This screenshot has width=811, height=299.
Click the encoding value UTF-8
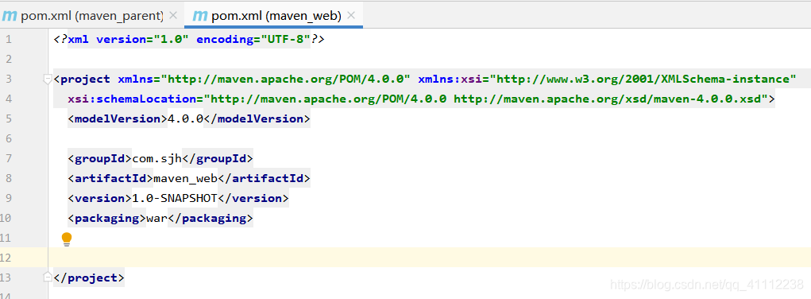(285, 40)
